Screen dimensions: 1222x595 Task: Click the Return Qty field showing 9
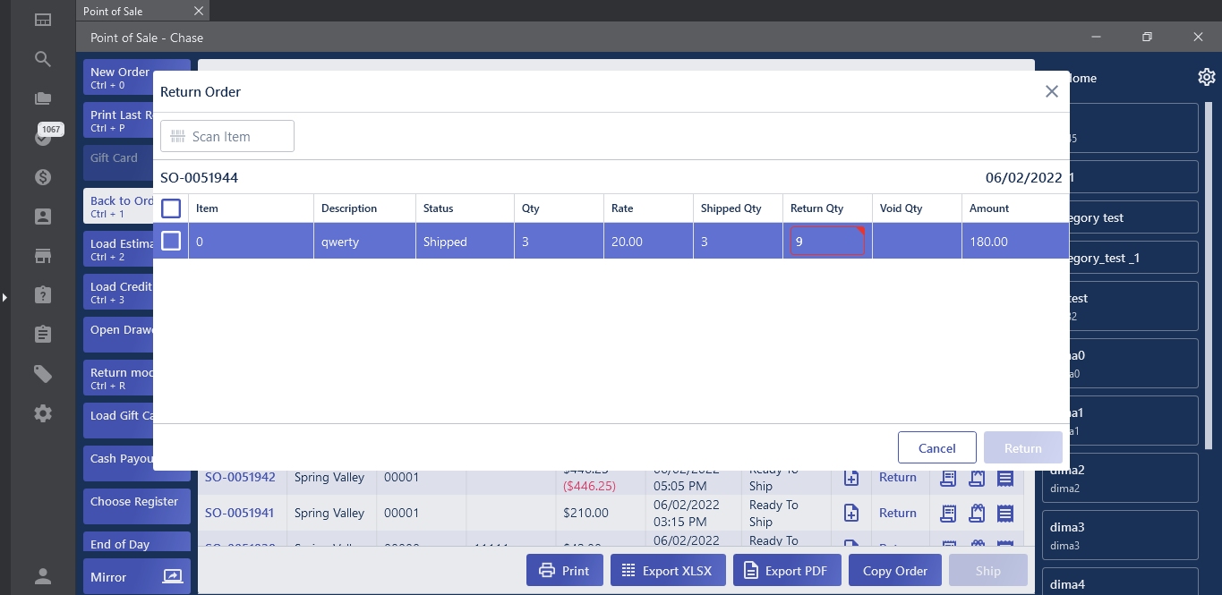(826, 242)
